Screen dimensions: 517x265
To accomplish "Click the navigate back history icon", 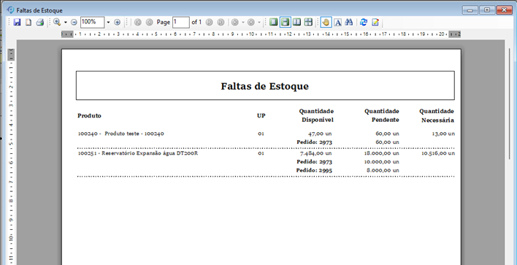I will coord(234,22).
